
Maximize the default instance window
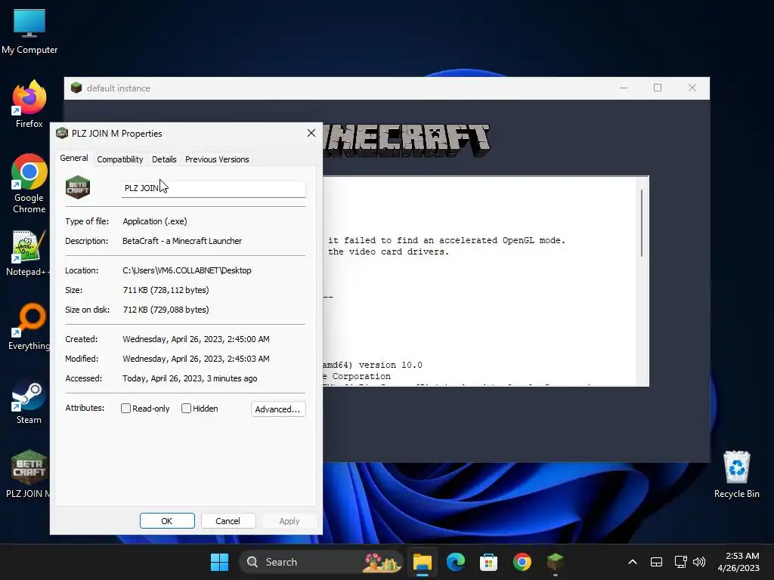[658, 88]
